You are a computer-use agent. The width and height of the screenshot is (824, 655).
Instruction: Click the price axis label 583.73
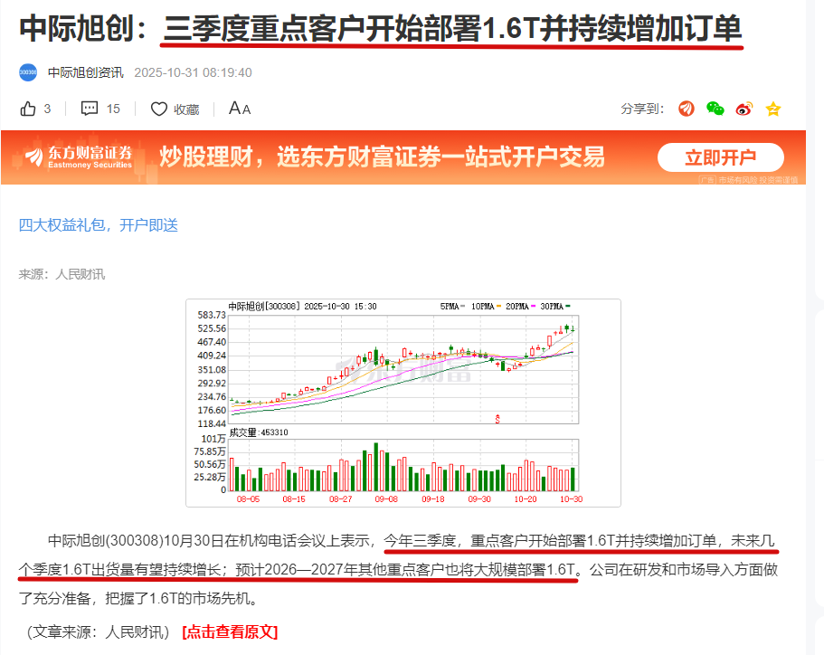212,315
